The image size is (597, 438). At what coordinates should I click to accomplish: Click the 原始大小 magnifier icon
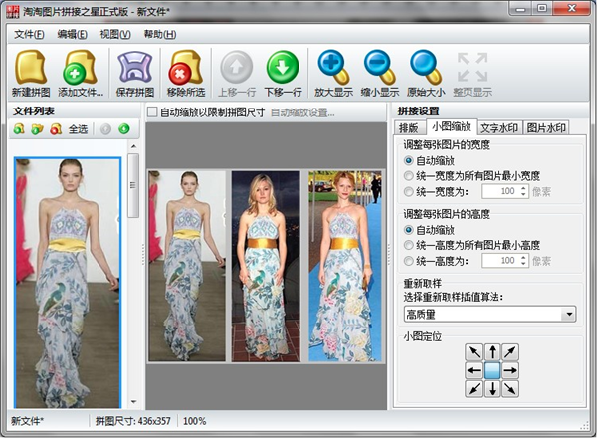(x=426, y=68)
